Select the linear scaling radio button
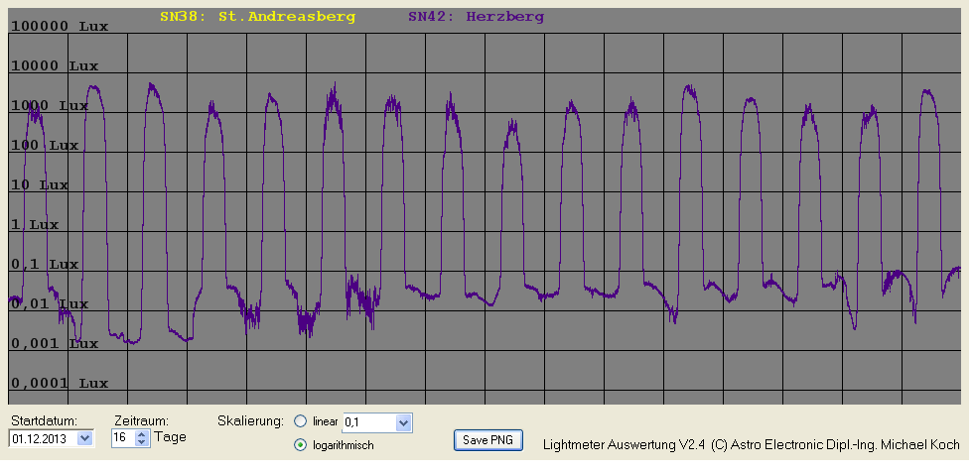 coord(300,421)
